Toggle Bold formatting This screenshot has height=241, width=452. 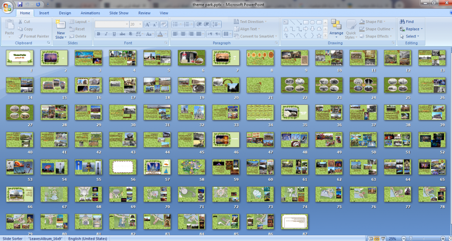click(x=98, y=34)
